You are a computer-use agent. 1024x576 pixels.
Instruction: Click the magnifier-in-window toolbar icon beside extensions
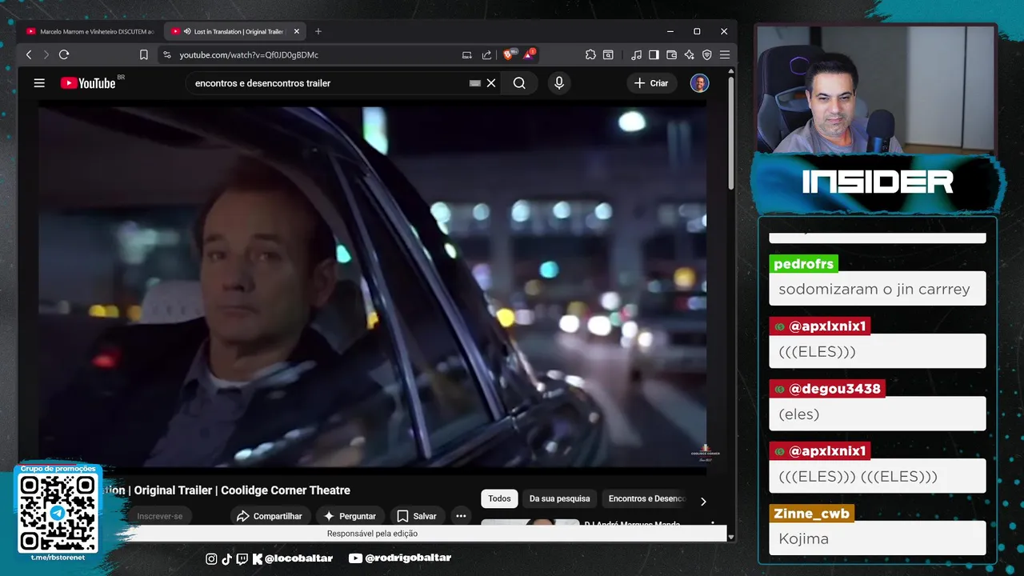[x=608, y=54]
